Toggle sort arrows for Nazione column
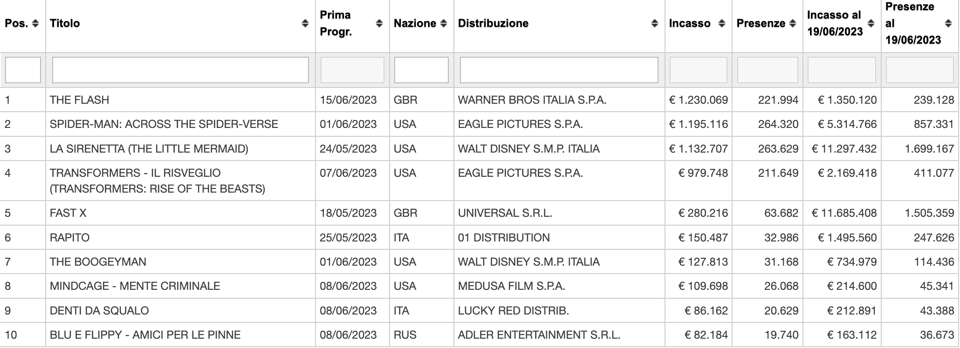This screenshot has height=348, width=960. click(444, 23)
